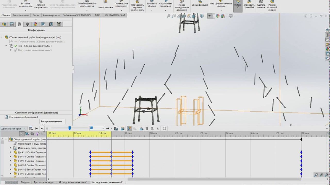Click Условия сопряжения in the ribbon
The image size is (330, 185).
(x=41, y=5)
